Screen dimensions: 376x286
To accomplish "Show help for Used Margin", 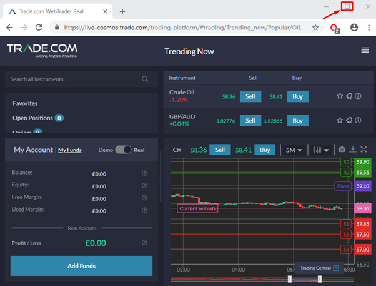I will coord(144,210).
